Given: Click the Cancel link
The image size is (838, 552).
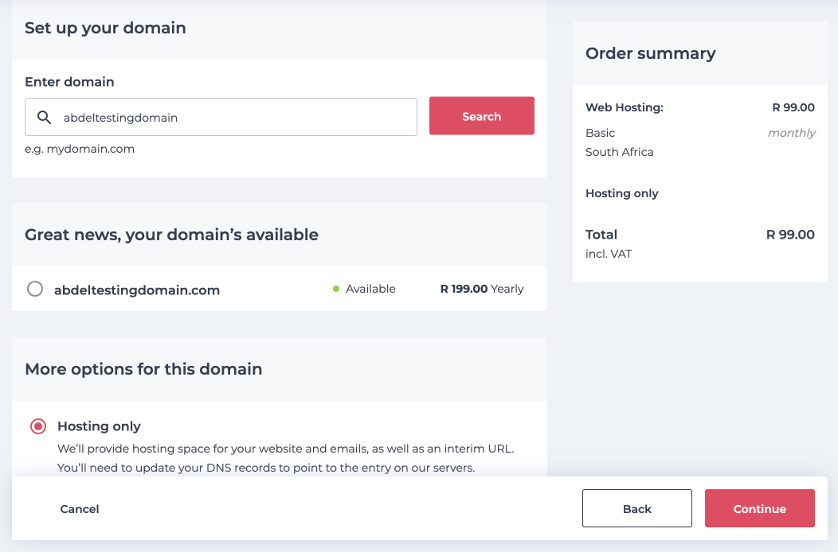Looking at the screenshot, I should tap(80, 509).
